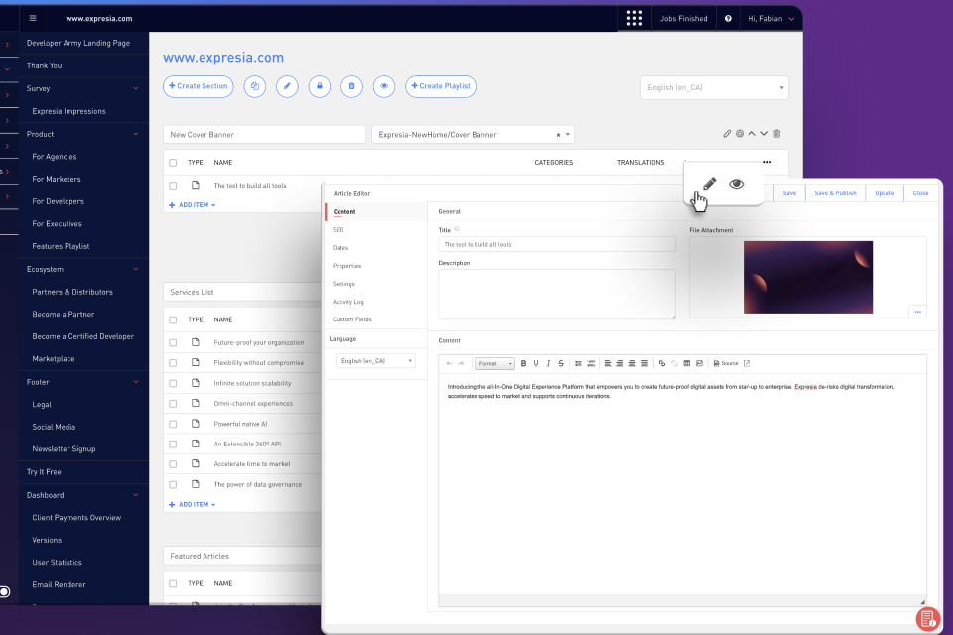953x635 pixels.
Task: Click the three dots in the Cover Banner table header
Action: coord(767,163)
